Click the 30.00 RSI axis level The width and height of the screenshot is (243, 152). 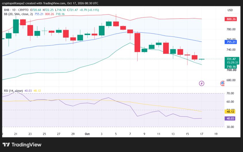(230, 127)
